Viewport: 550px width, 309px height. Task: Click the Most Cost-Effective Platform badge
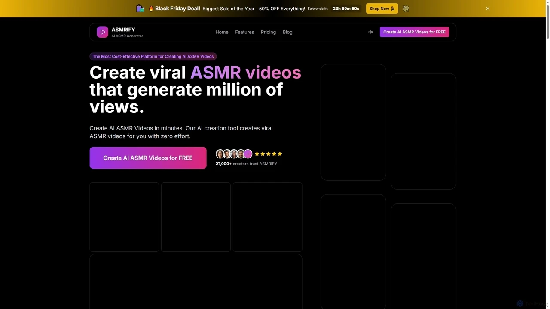[x=153, y=56]
